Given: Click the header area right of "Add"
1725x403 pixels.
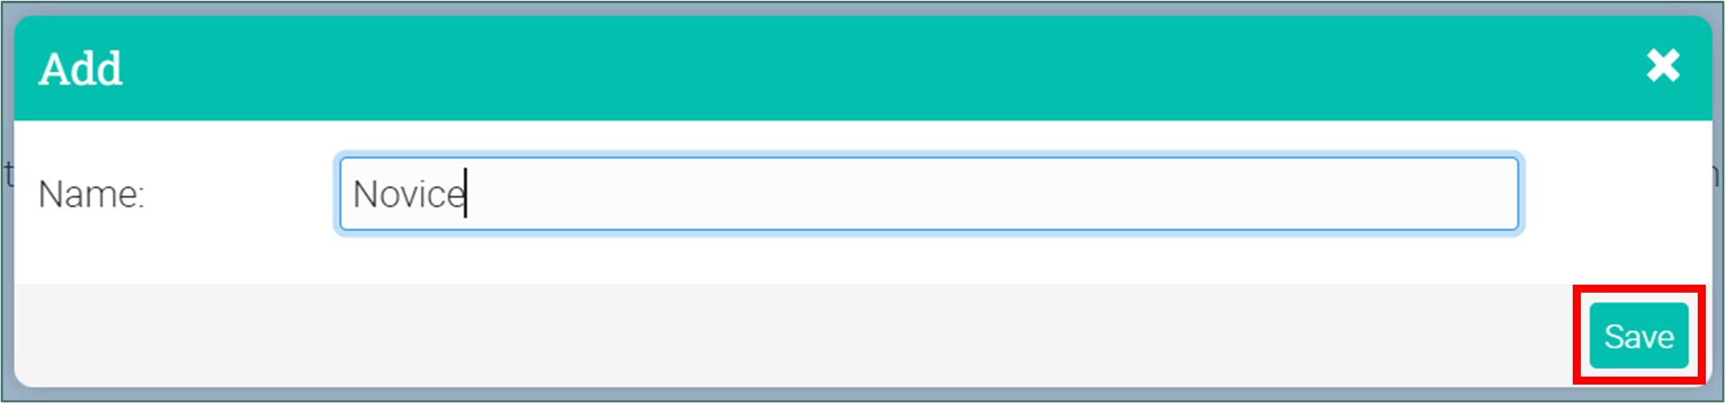Looking at the screenshot, I should pos(881,68).
